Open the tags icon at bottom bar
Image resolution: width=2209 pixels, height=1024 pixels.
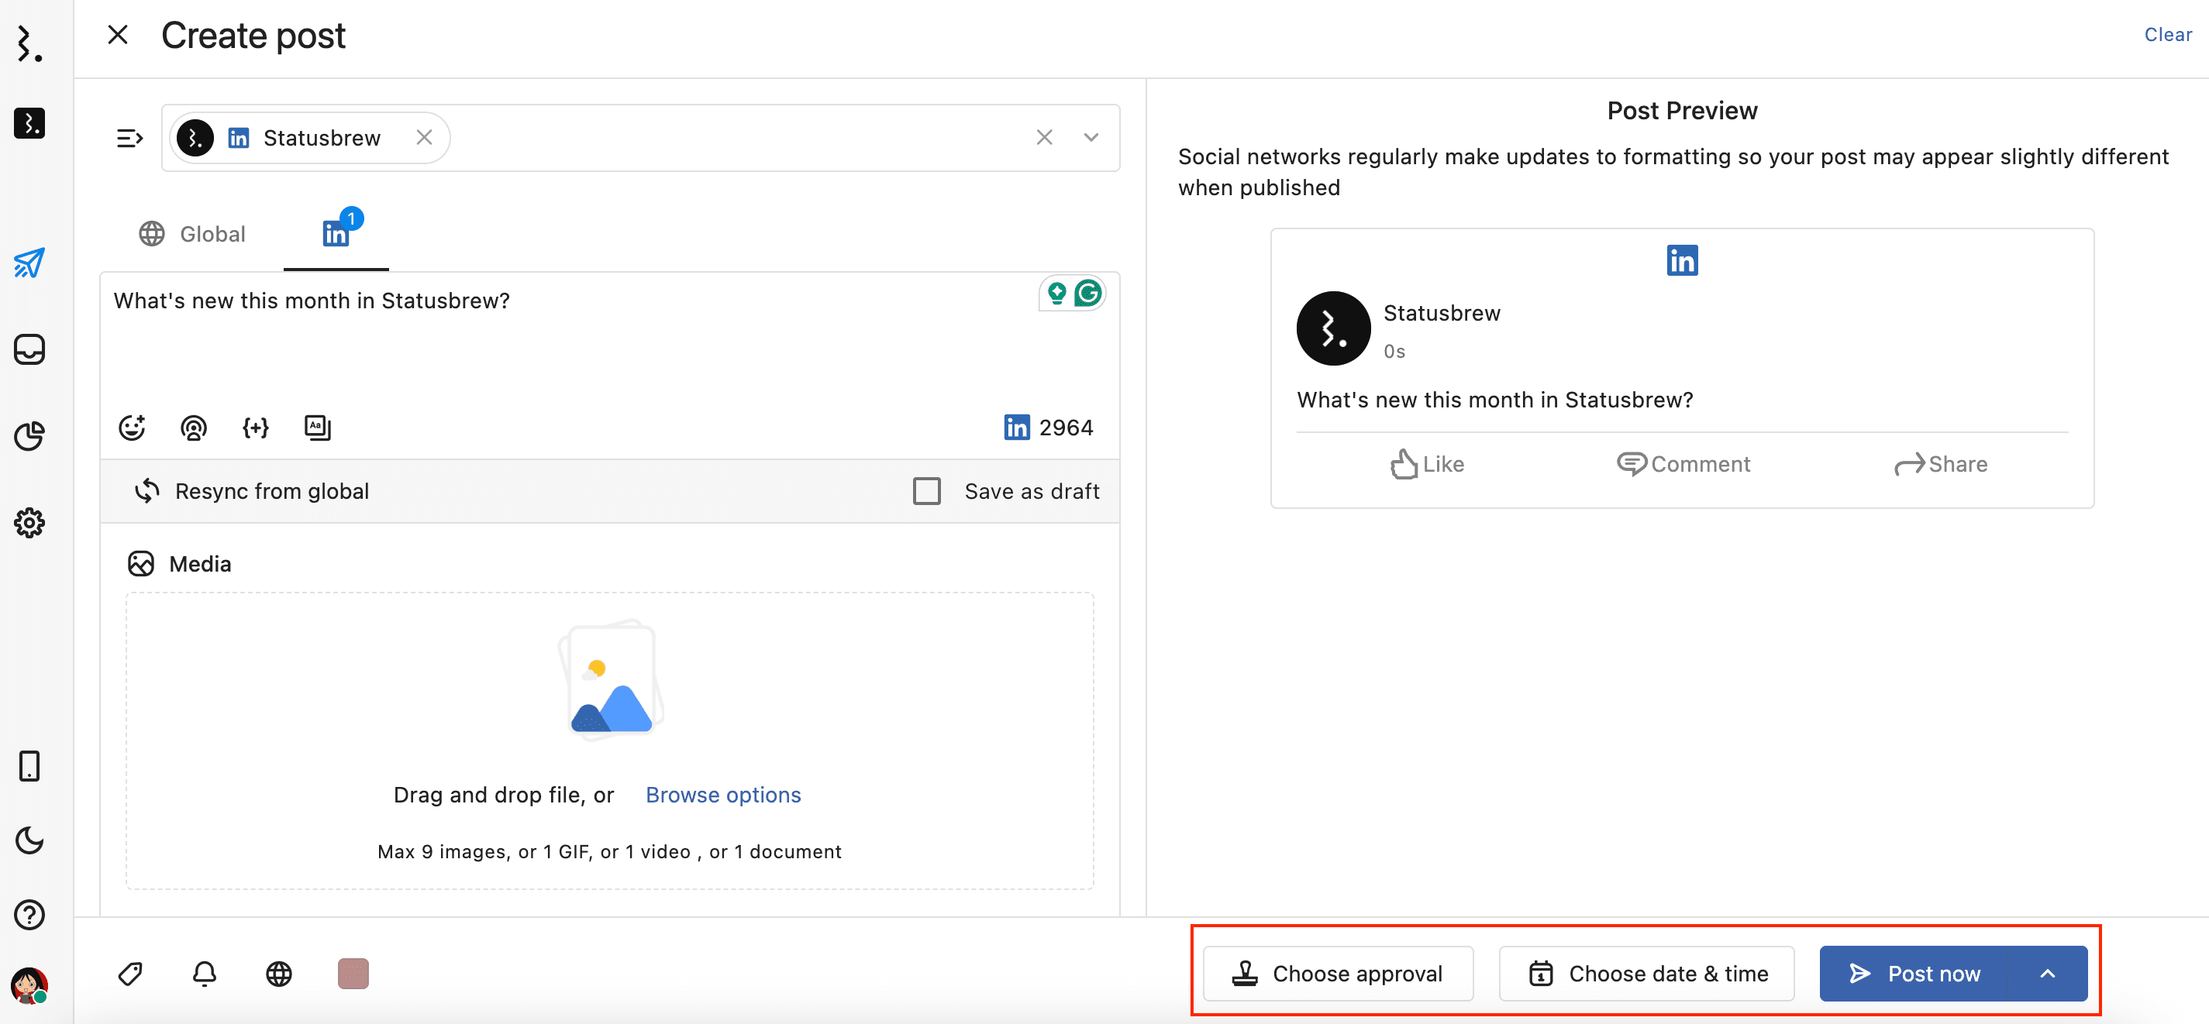[x=130, y=974]
